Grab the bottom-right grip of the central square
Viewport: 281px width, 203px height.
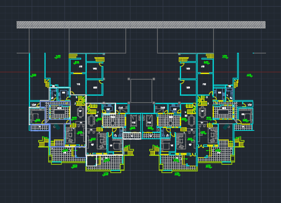pos(154,103)
